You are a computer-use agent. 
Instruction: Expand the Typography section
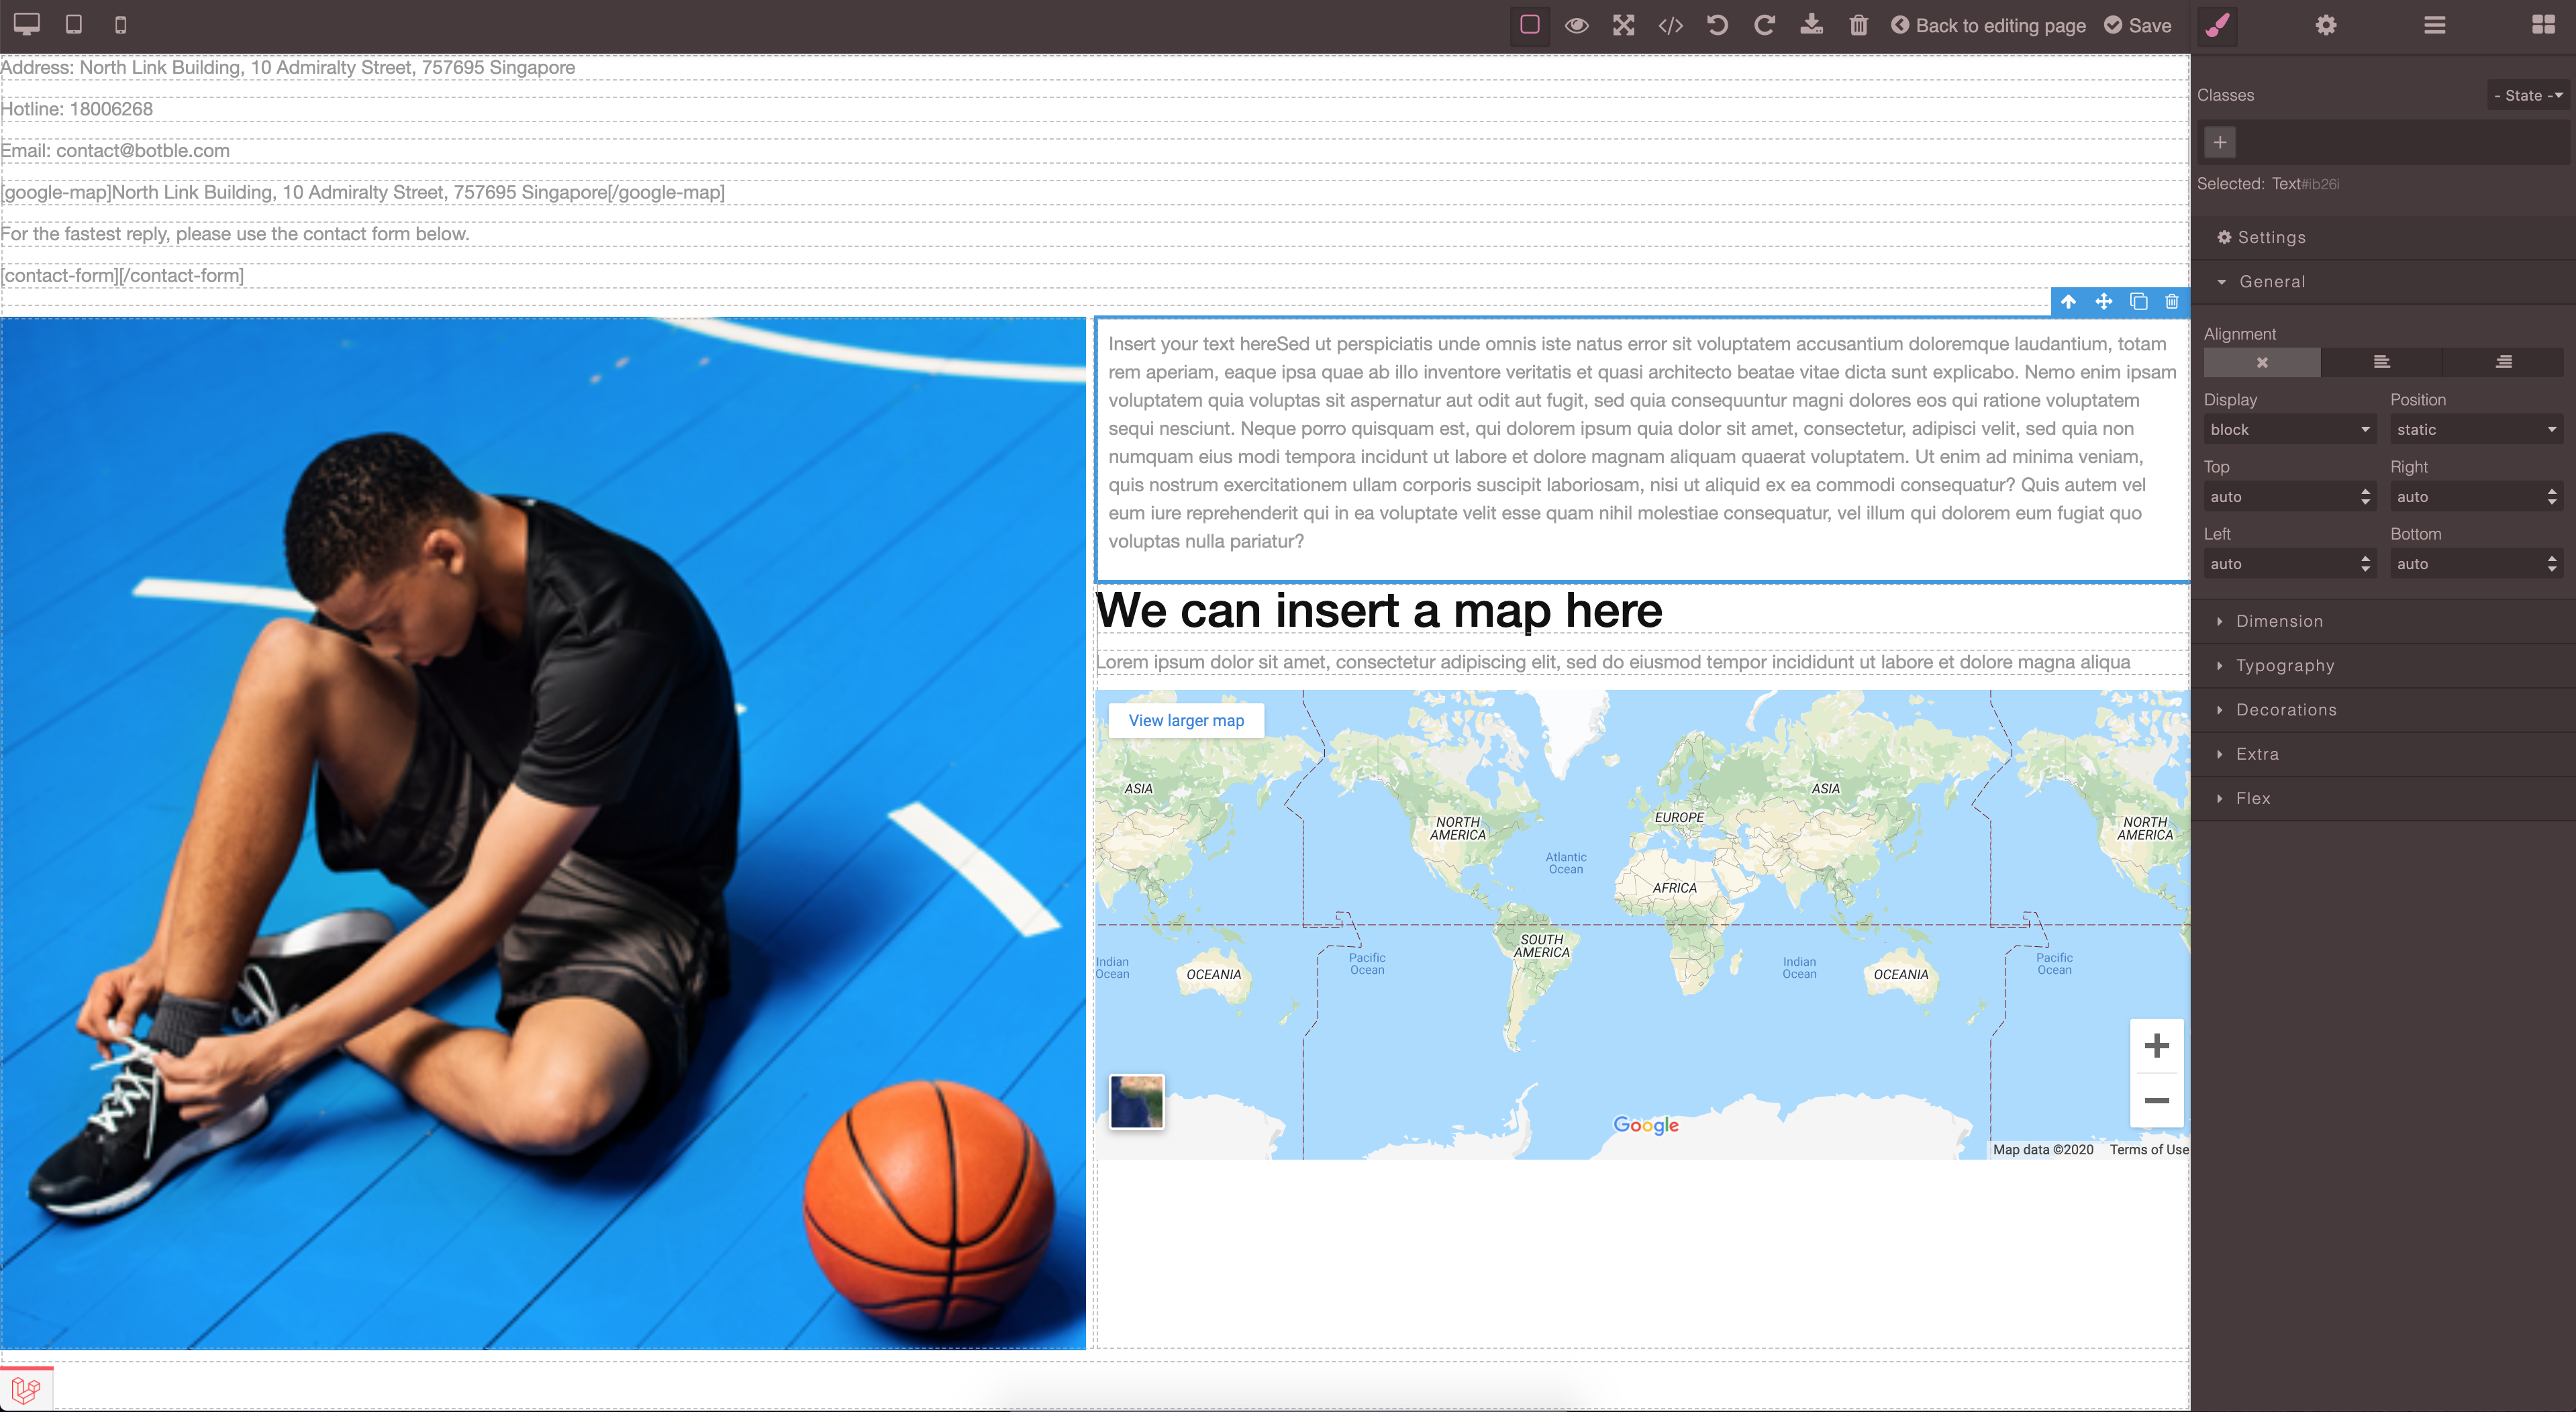coord(2285,665)
